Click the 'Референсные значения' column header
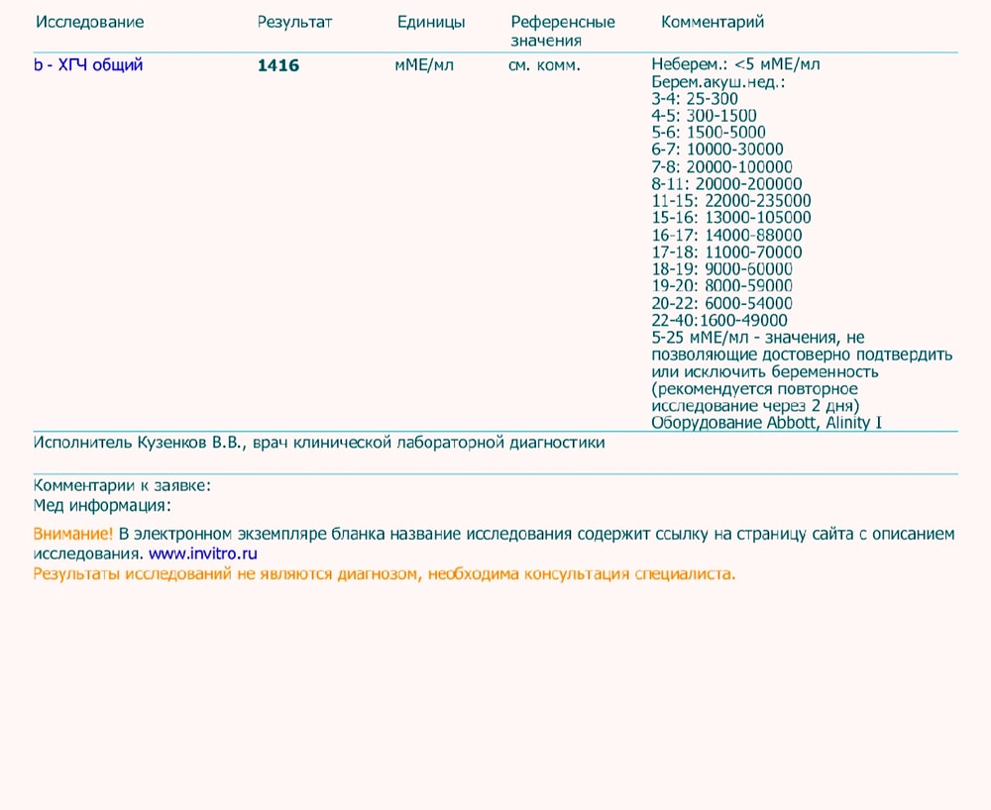This screenshot has width=991, height=810. pos(562,31)
